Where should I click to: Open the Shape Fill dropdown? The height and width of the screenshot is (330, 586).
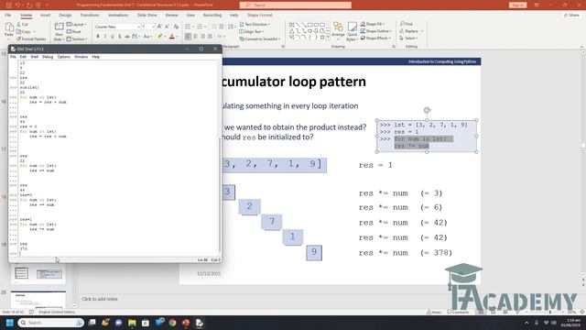(373, 24)
